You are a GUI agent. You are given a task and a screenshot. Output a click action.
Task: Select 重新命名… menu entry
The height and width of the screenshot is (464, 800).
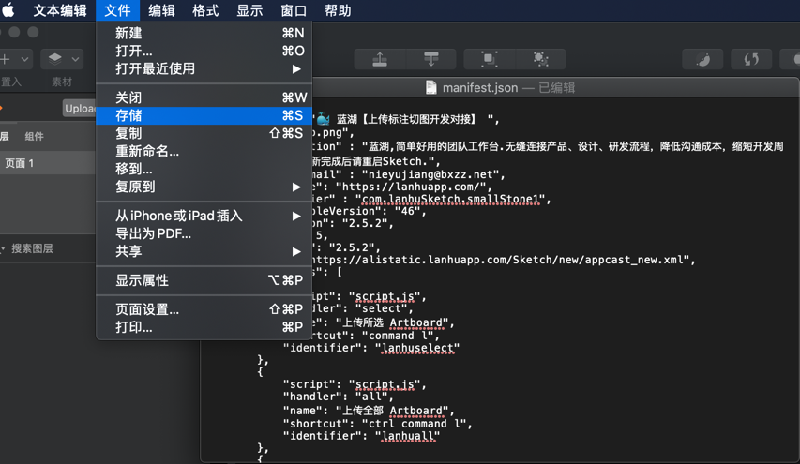(204, 151)
